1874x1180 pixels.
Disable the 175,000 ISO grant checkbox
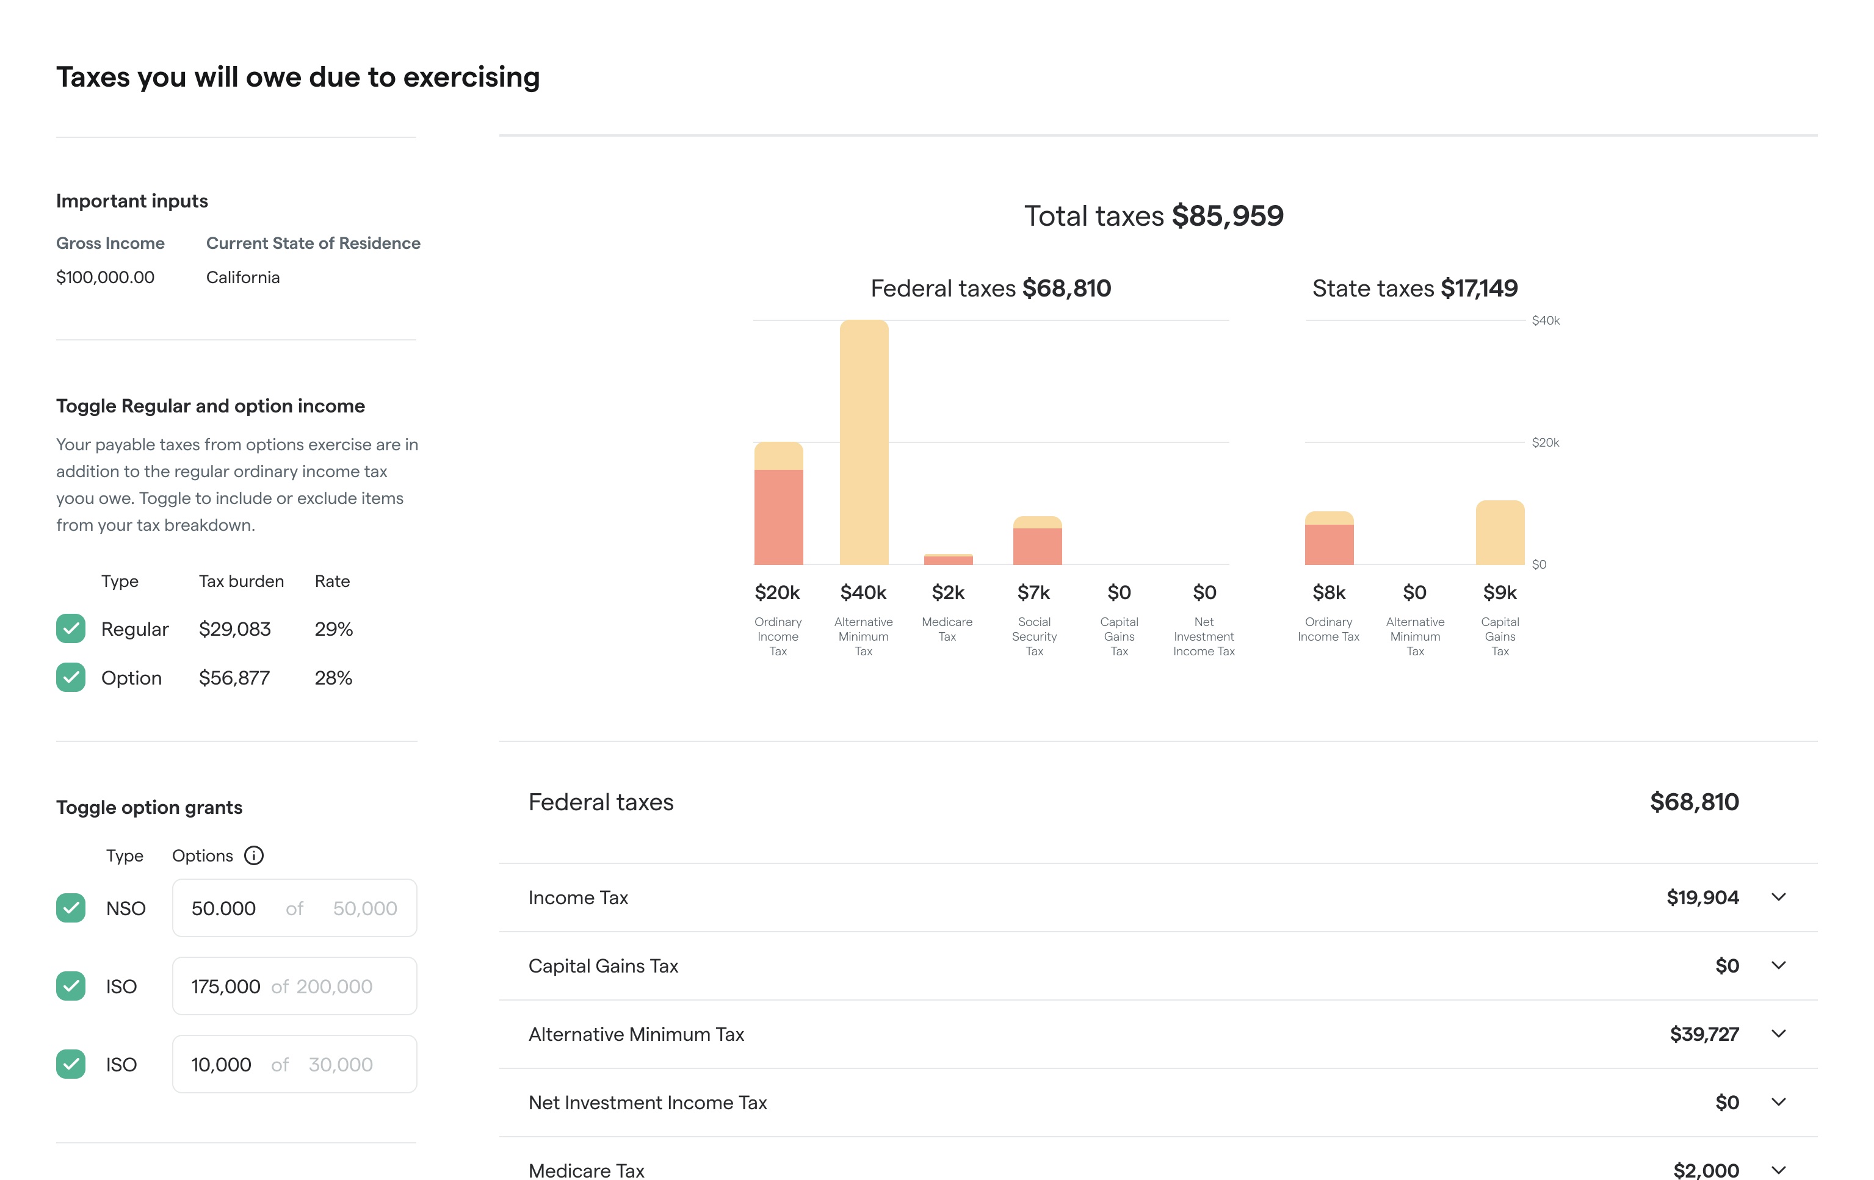click(x=71, y=985)
